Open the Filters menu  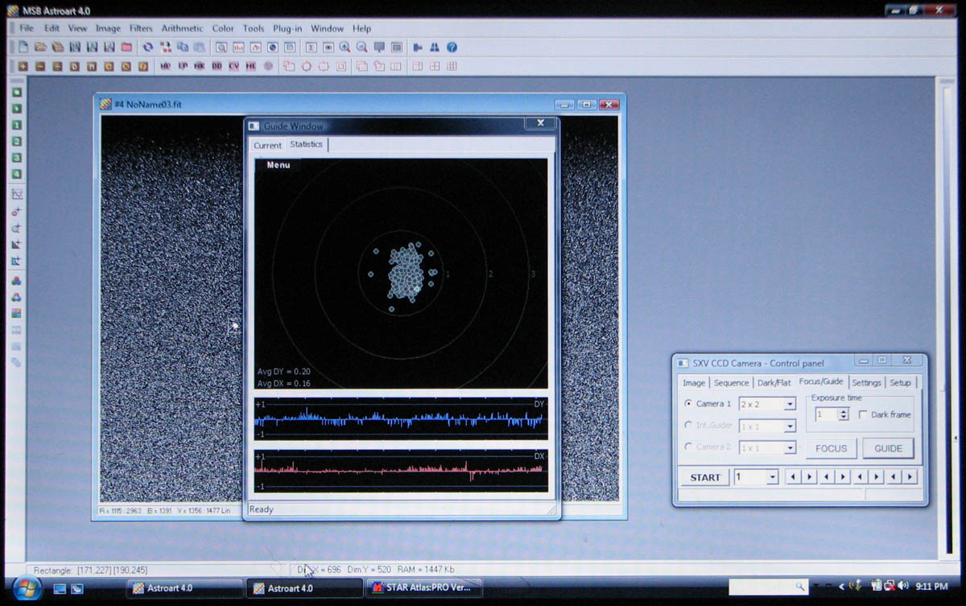click(x=141, y=28)
